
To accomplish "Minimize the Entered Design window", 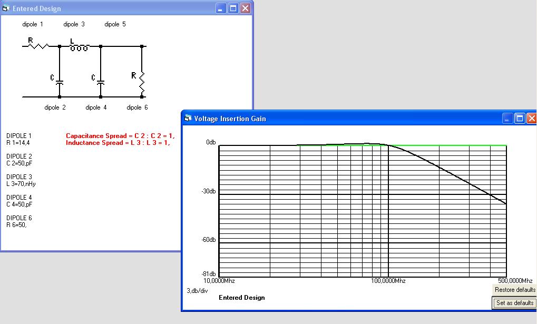I will (221, 8).
